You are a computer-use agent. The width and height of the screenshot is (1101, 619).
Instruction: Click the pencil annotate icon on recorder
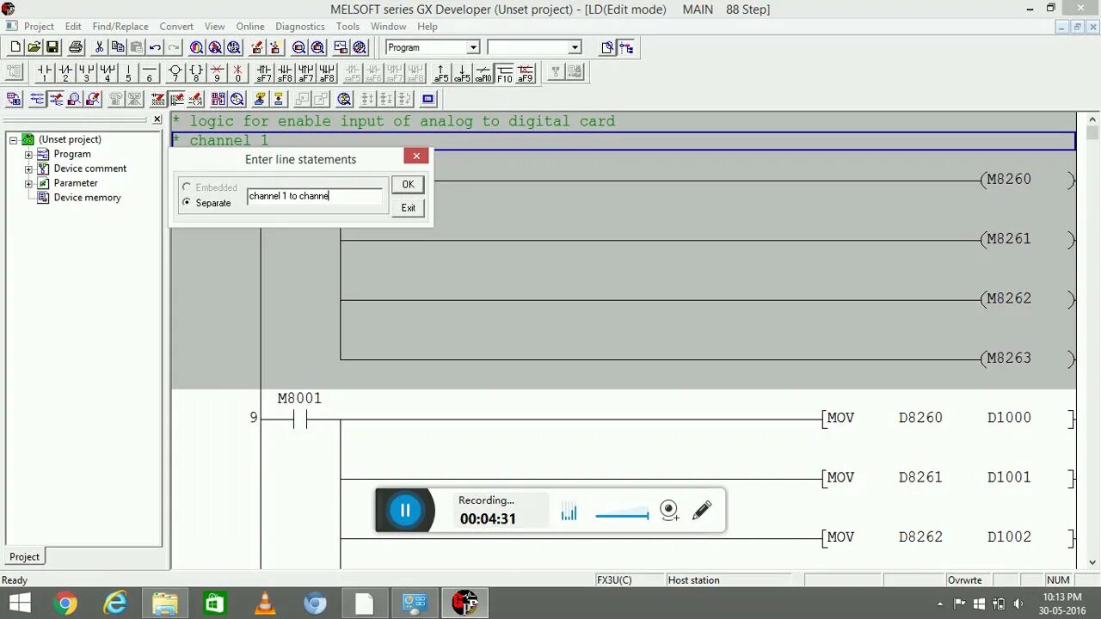702,511
